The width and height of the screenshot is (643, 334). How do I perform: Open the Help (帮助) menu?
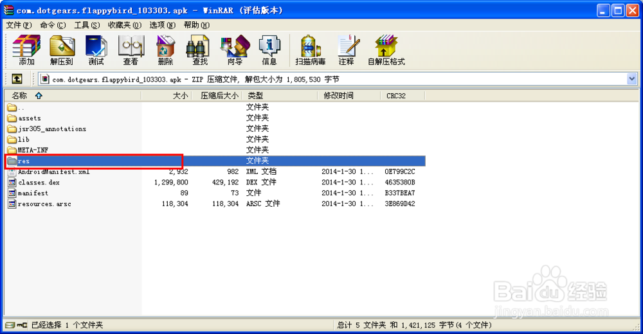pos(196,25)
